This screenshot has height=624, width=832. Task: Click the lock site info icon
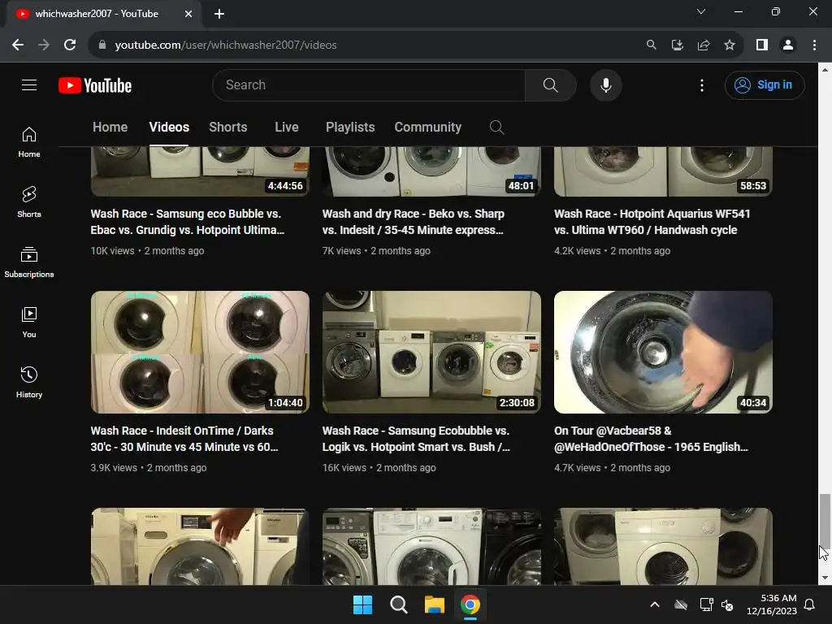click(x=102, y=45)
